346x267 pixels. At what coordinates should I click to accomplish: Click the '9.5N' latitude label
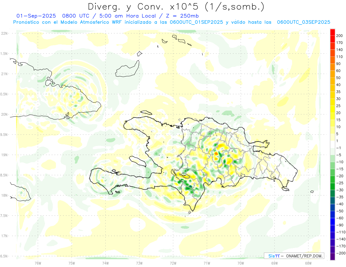pyautogui.click(x=4, y=135)
